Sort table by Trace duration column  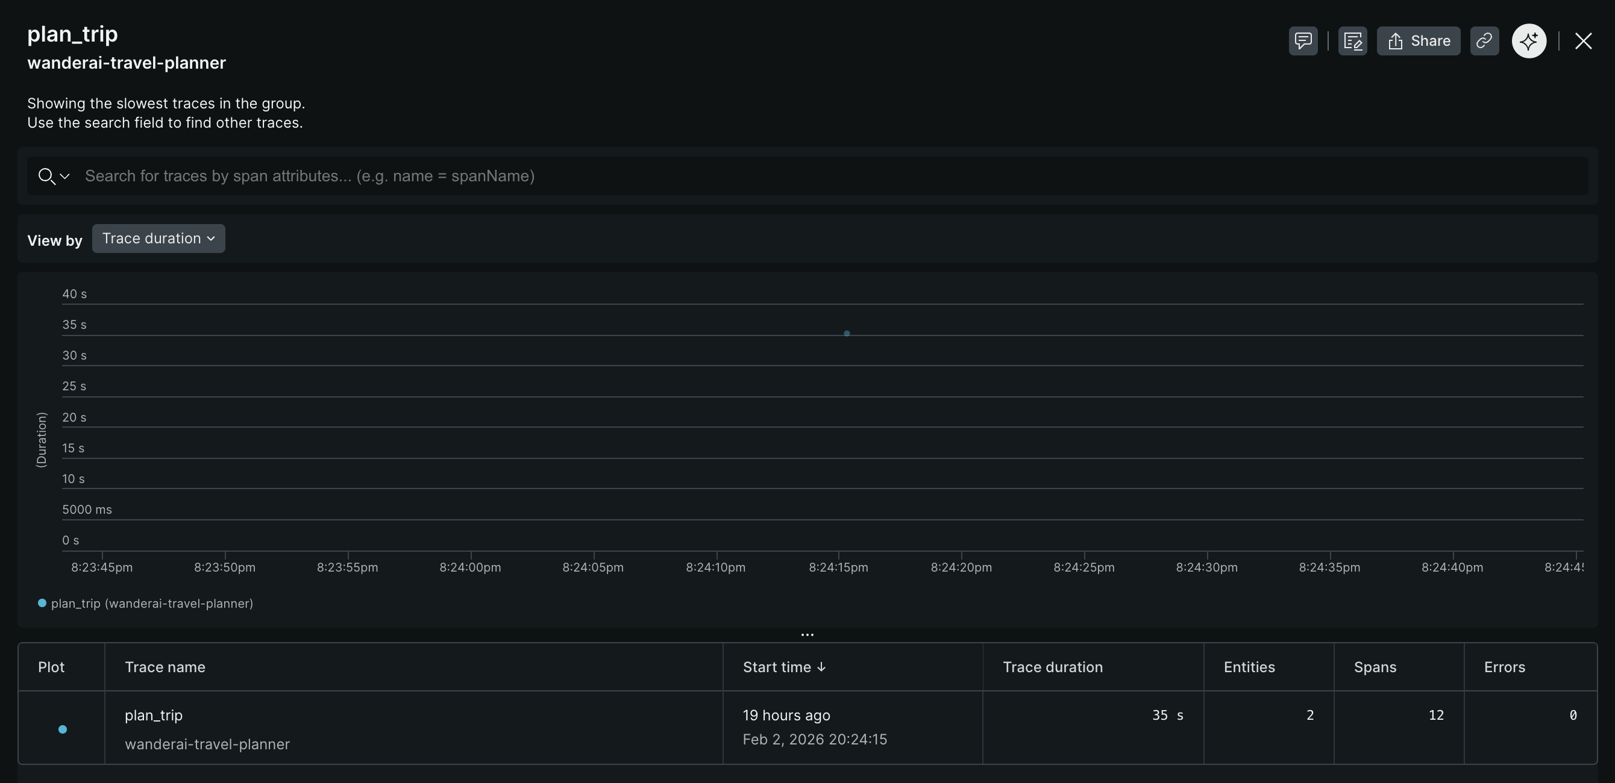click(x=1052, y=667)
